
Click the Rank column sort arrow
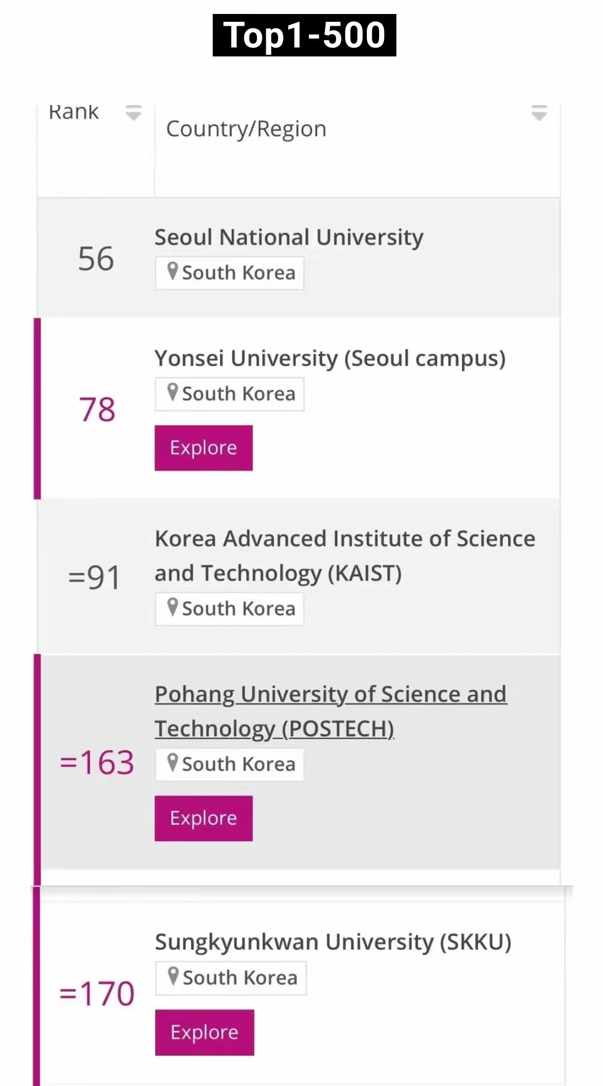tap(133, 113)
